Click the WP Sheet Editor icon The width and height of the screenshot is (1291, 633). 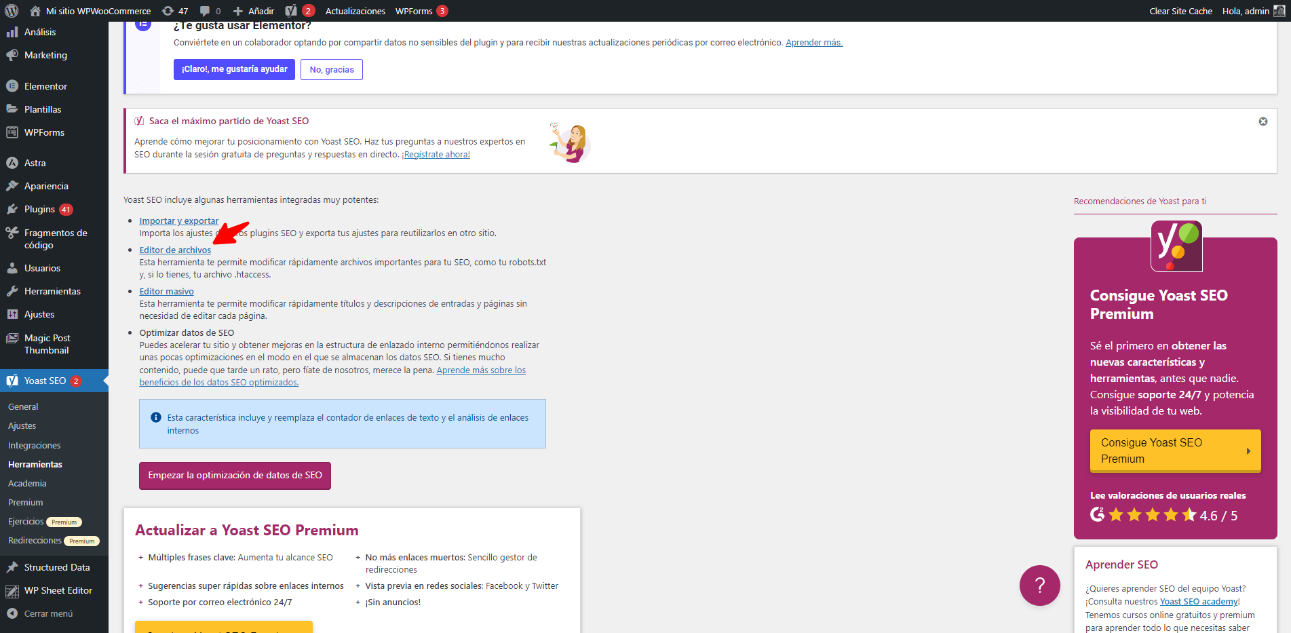tap(12, 590)
